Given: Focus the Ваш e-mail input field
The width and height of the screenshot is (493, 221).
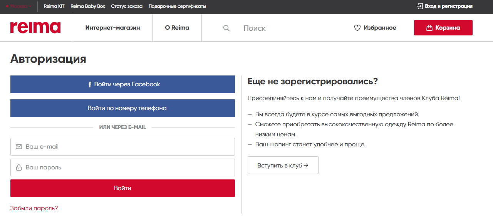Looking at the screenshot, I should (122, 147).
